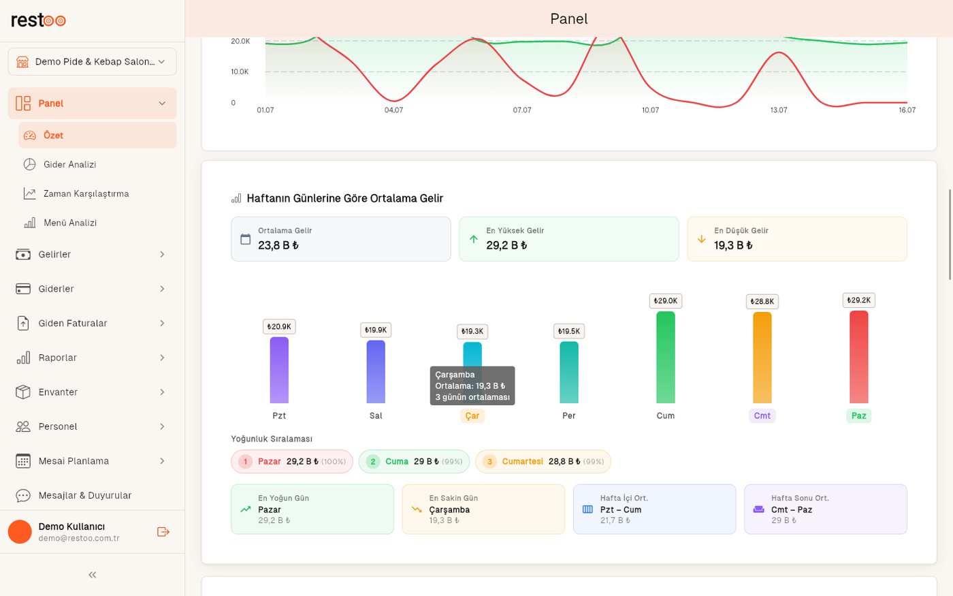
Task: Click the Mesai Planlama calendar icon
Action: pyautogui.click(x=23, y=461)
